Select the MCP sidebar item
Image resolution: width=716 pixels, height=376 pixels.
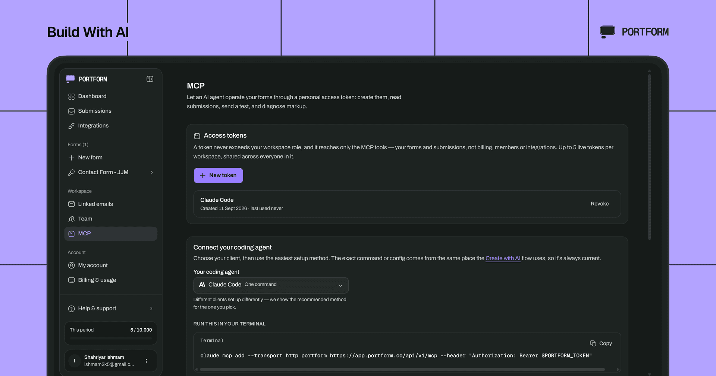click(x=111, y=234)
